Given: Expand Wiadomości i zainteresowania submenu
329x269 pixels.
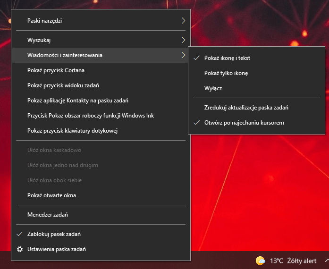Looking at the screenshot, I should point(101,55).
